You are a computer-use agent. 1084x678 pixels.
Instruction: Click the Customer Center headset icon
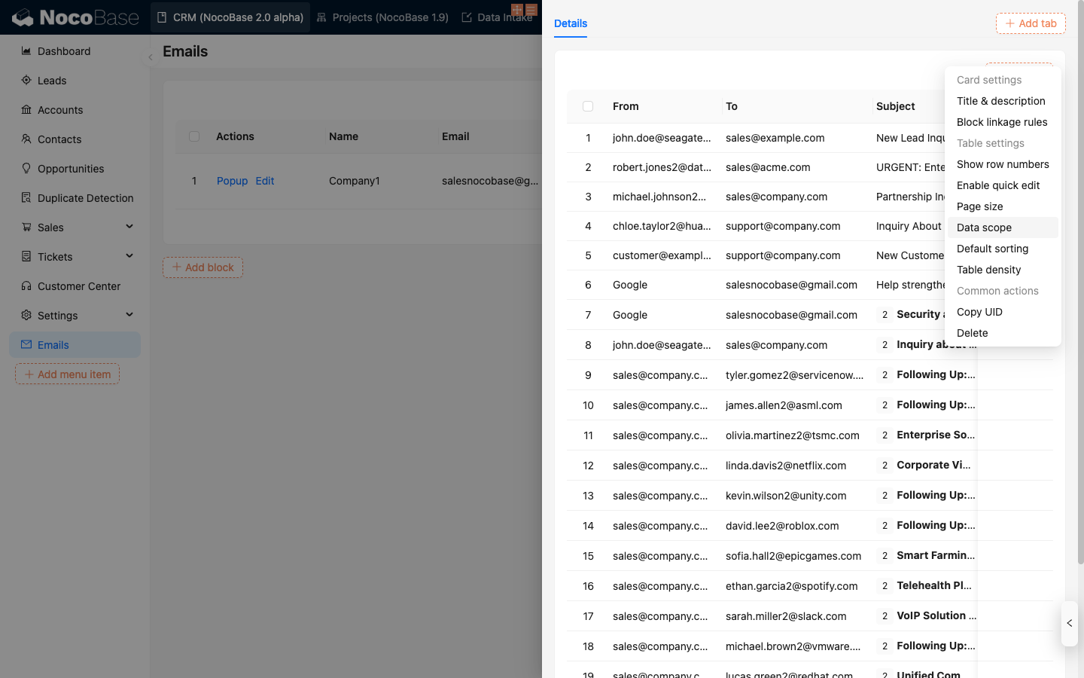(26, 286)
